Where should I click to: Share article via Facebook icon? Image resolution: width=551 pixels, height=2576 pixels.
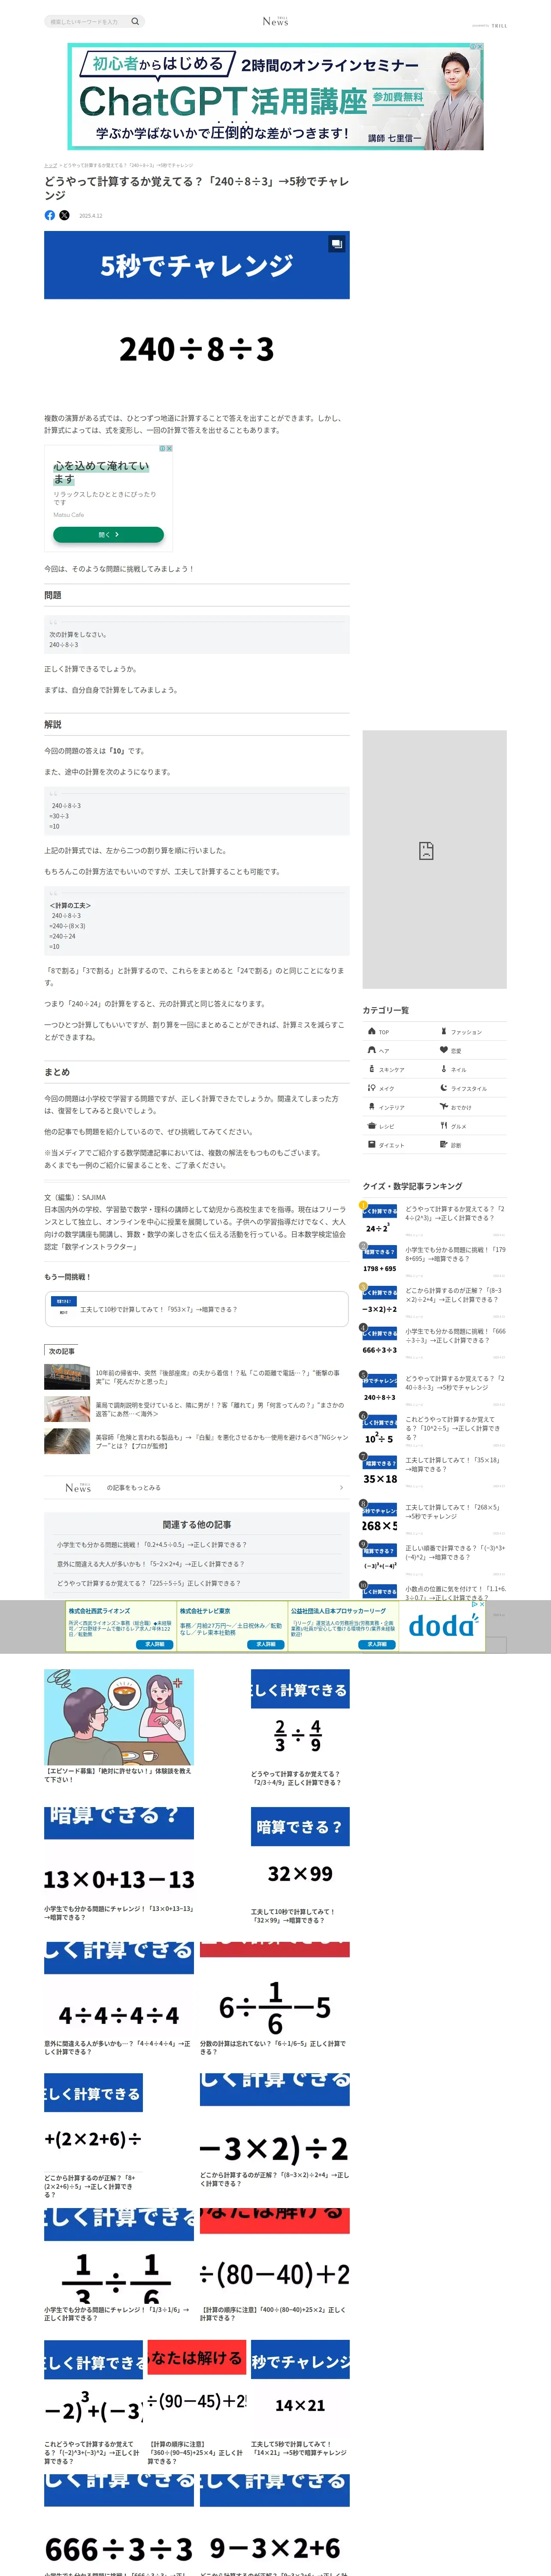point(50,215)
